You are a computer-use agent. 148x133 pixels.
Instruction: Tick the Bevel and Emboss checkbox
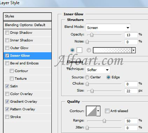(7, 63)
